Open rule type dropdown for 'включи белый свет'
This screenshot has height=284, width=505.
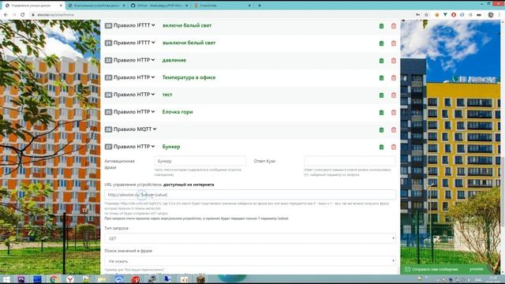(x=134, y=25)
